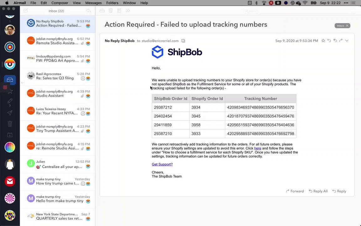The height and width of the screenshot is (226, 361).
Task: Archive message using the toolbar archive icon
Action: (102, 11)
